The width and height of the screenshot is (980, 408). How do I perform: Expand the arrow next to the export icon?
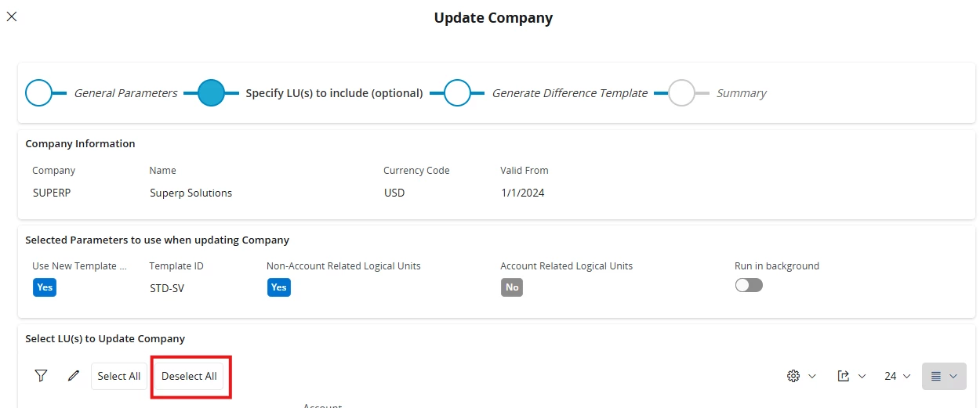(862, 376)
